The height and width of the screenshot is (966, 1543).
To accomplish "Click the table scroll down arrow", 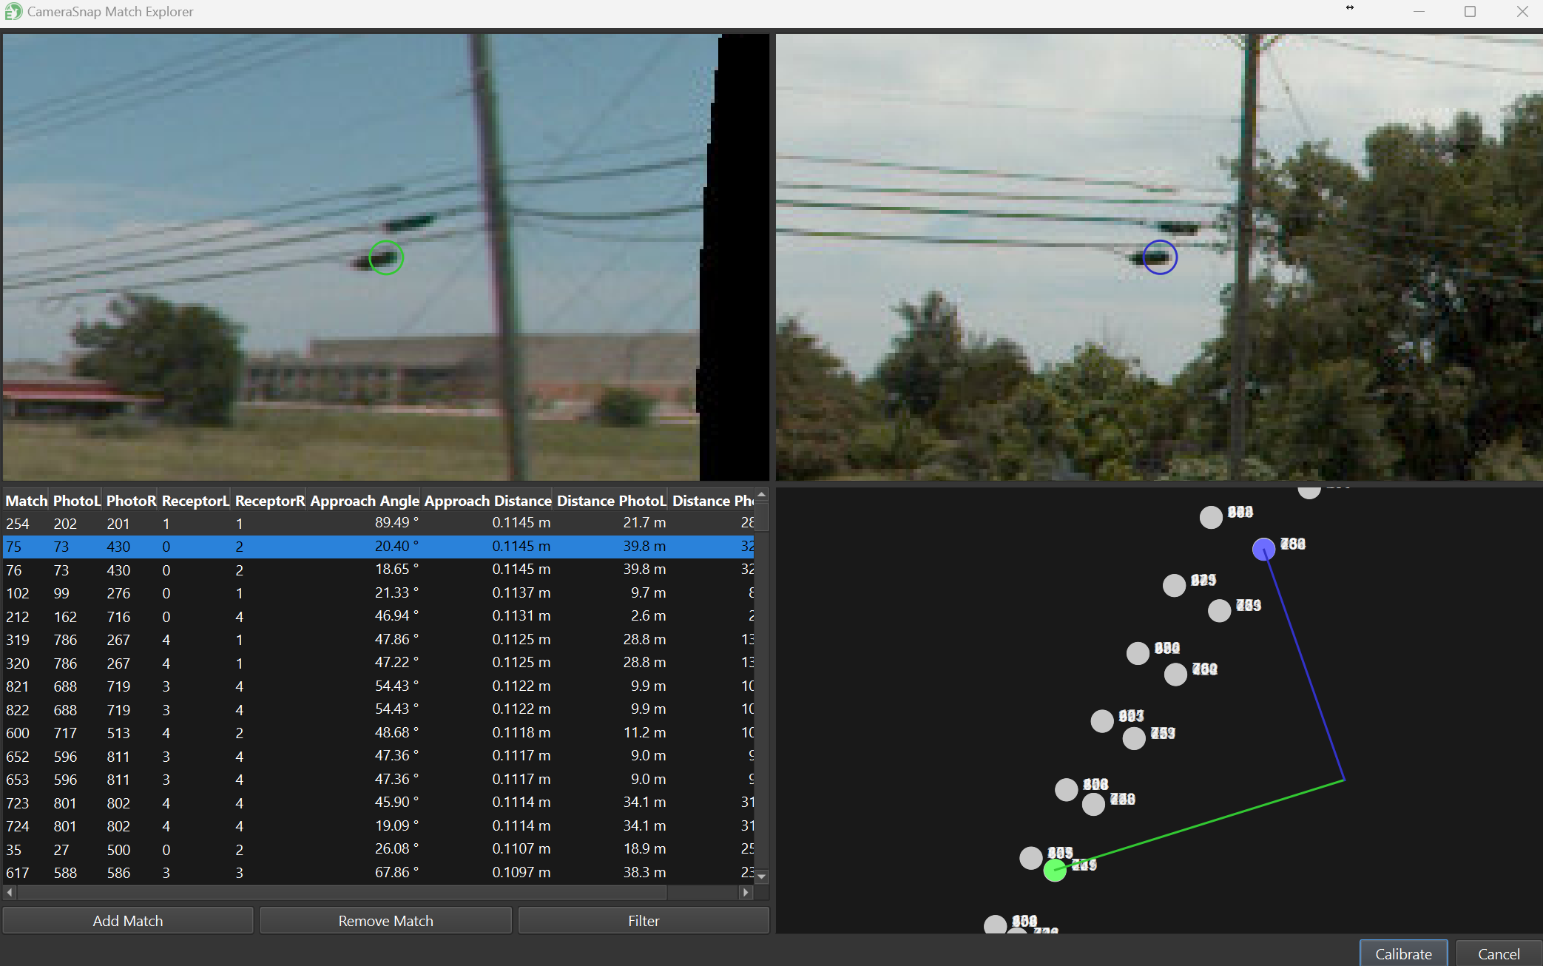I will (x=762, y=877).
